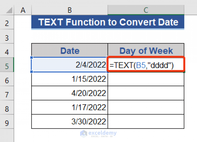The height and width of the screenshot is (142, 197).
Task: Select cell containing 2/4/2022
Action: click(70, 65)
